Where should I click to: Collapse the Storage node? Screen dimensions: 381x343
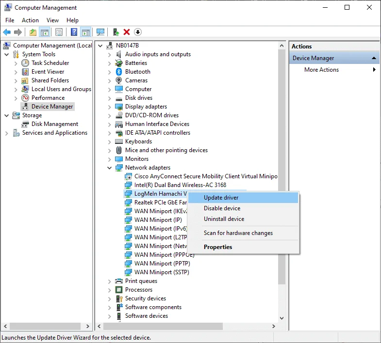click(x=7, y=115)
